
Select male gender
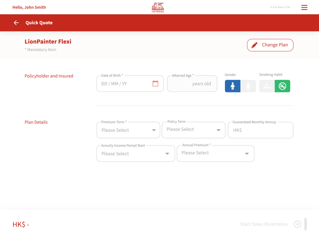pos(232,86)
